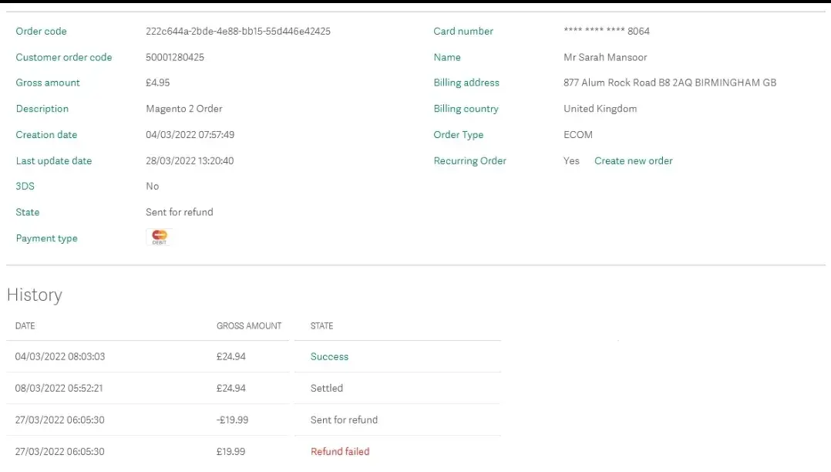Open the Success state history entry
Viewport: 831px width, 472px height.
pos(329,356)
